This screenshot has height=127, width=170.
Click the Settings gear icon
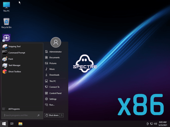[46, 99]
